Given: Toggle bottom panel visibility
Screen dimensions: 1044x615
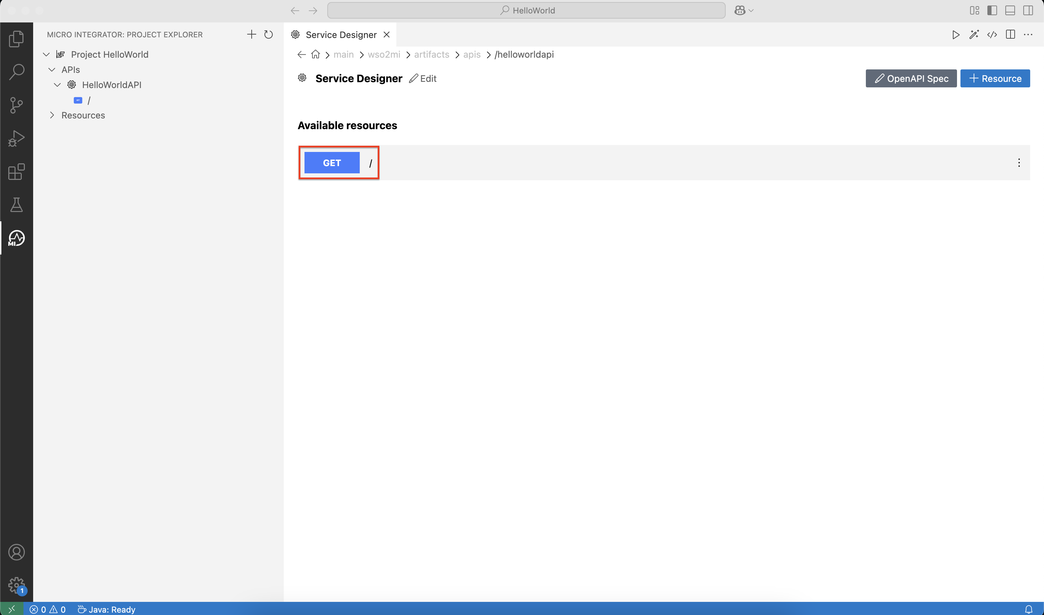Looking at the screenshot, I should (x=1010, y=10).
